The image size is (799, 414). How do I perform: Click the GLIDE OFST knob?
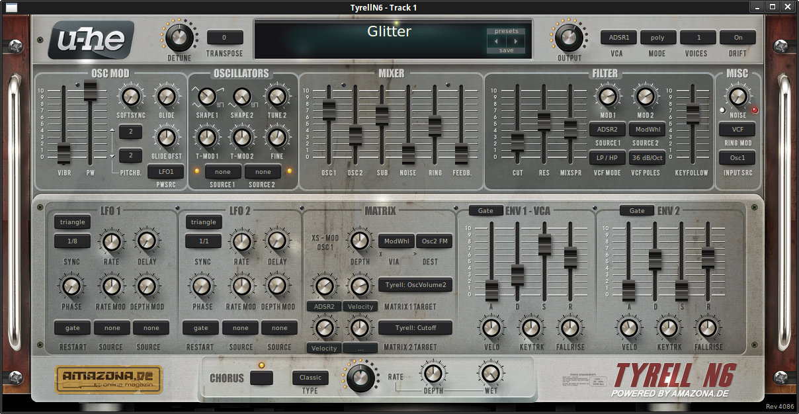click(x=167, y=138)
